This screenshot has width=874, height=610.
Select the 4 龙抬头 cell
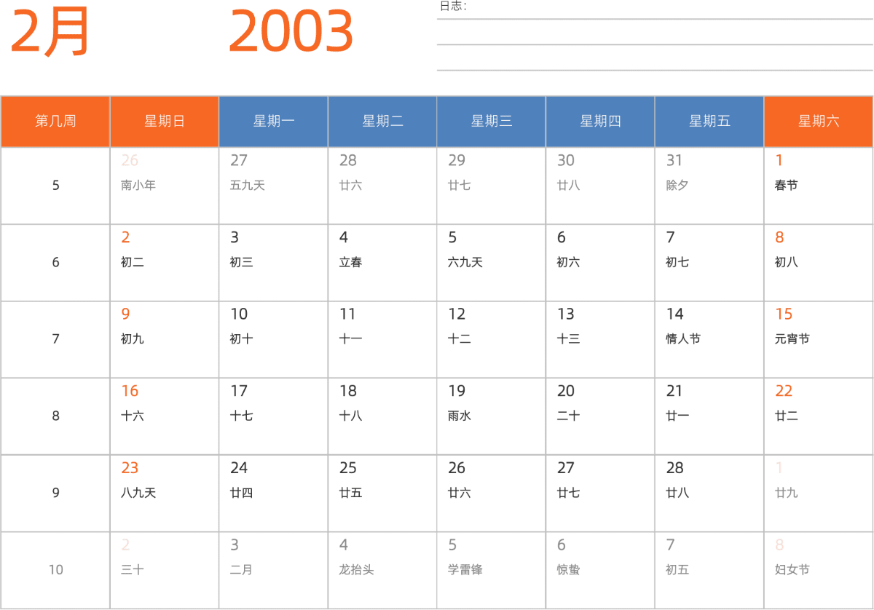point(382,571)
